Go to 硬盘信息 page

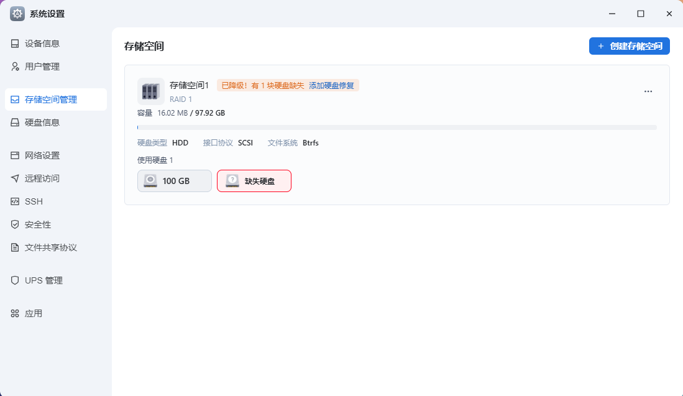coord(42,122)
